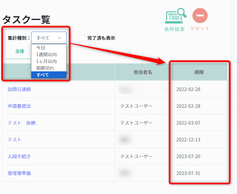Screen dimensions: 237x194
Task: Open the 集計種別 dropdown
Action: [x=49, y=38]
